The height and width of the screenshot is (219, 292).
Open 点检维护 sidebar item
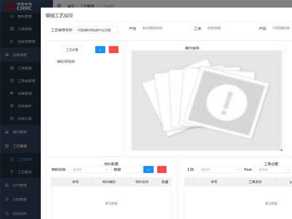click(x=24, y=106)
